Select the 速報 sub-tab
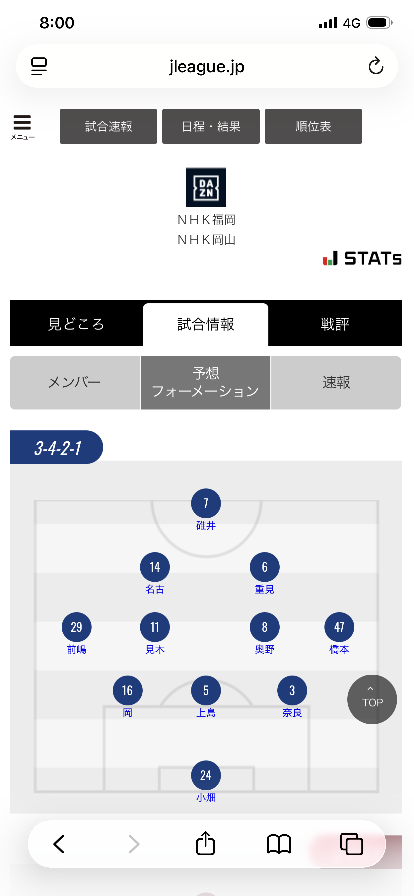 coord(336,383)
